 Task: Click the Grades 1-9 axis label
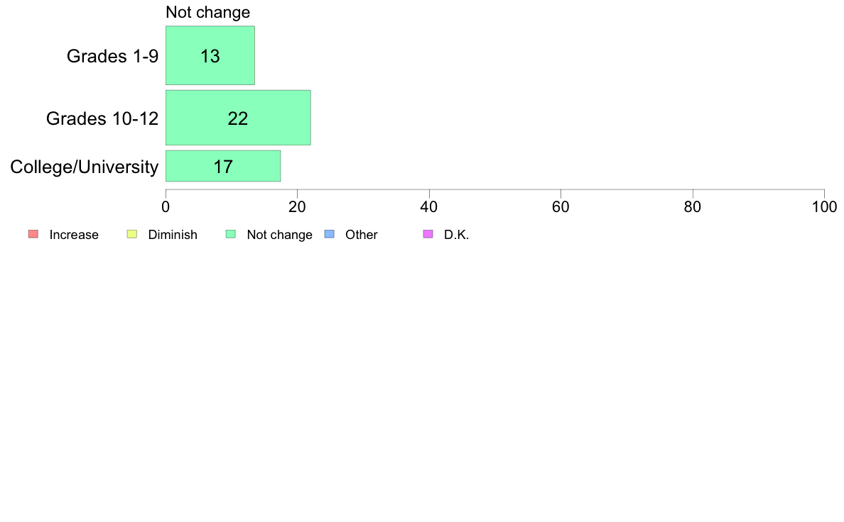pos(112,56)
